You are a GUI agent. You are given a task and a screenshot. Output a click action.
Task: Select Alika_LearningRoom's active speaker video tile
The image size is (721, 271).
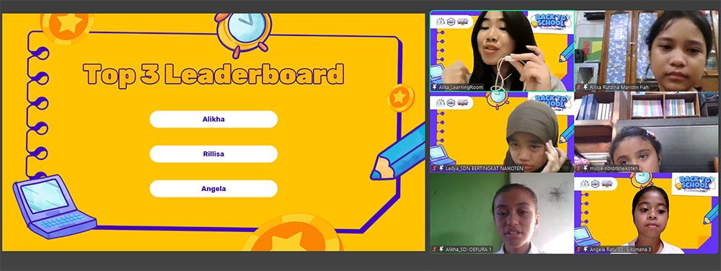(502, 50)
